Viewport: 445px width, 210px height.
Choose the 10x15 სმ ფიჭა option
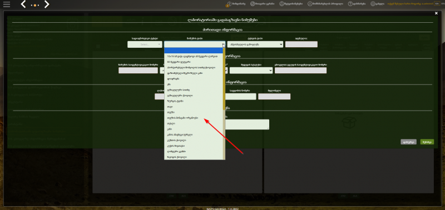pos(194,56)
